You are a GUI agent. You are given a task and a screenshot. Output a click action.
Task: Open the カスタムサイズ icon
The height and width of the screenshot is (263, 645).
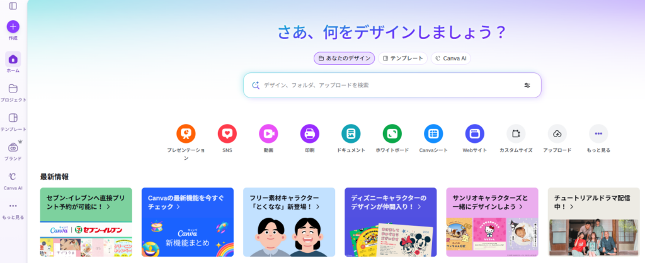(x=516, y=133)
